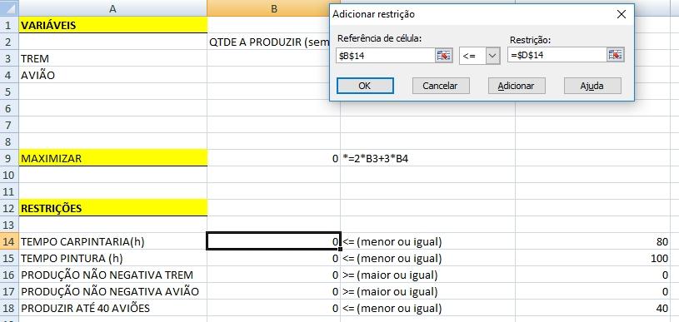
Task: Click the formula text *=2*B3+3*B4
Action: (x=375, y=159)
